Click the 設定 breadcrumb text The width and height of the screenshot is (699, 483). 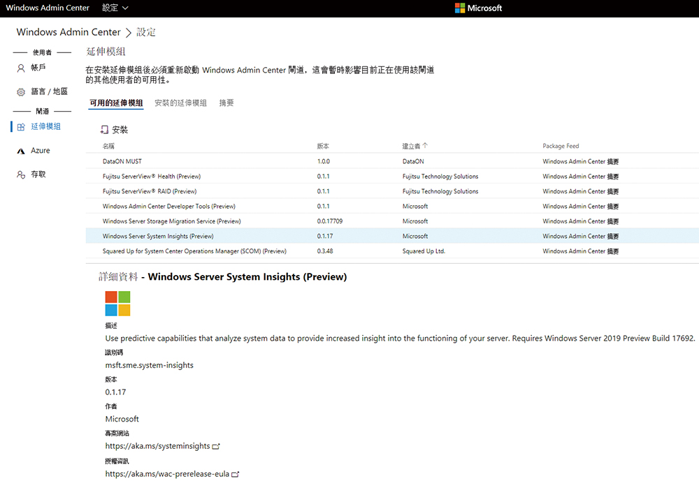[x=146, y=32]
